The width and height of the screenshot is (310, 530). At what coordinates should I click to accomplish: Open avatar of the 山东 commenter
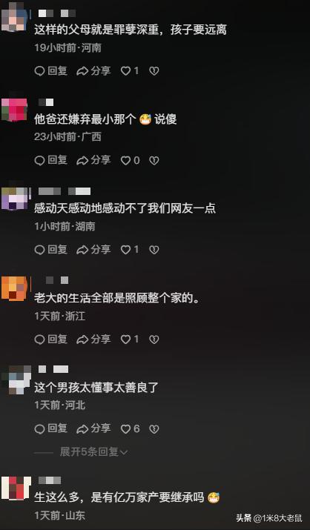click(x=16, y=488)
